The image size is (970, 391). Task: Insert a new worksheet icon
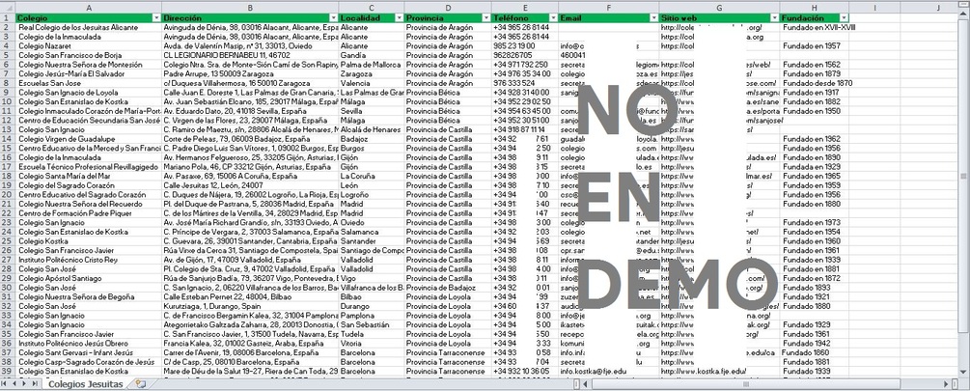pos(141,384)
